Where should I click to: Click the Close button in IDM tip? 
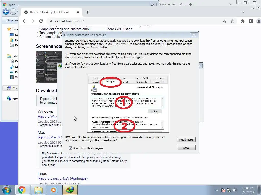pyautogui.click(x=186, y=148)
